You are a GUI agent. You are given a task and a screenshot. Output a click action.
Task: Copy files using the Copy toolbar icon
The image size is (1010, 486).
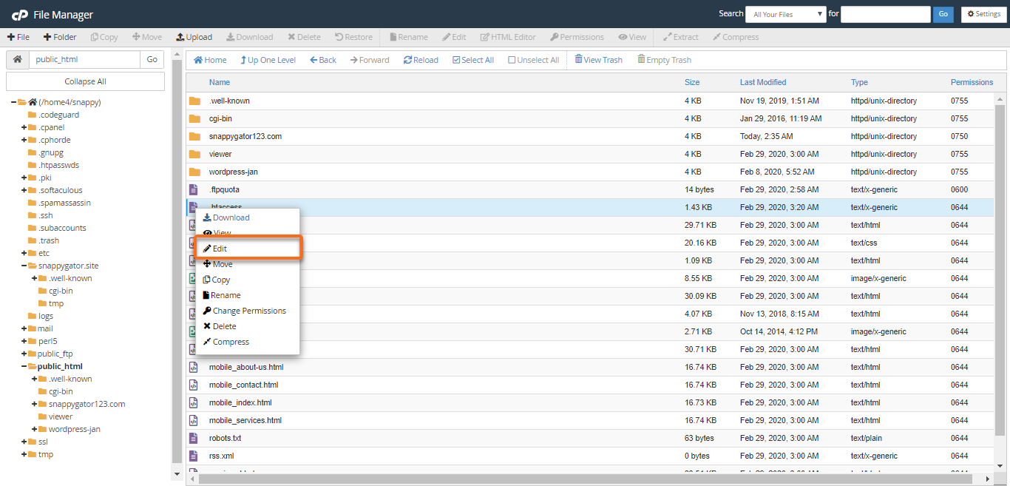coord(104,36)
